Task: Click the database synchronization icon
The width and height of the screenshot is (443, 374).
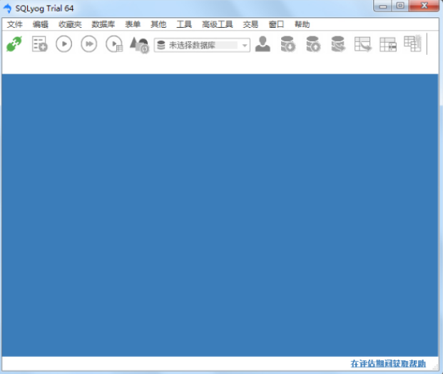Action: pos(338,44)
